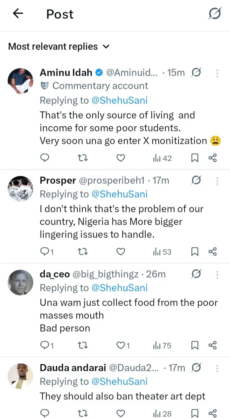Open @ShehuSani link in da_ceo's reply
The height and width of the screenshot is (418, 230).
[119, 288]
